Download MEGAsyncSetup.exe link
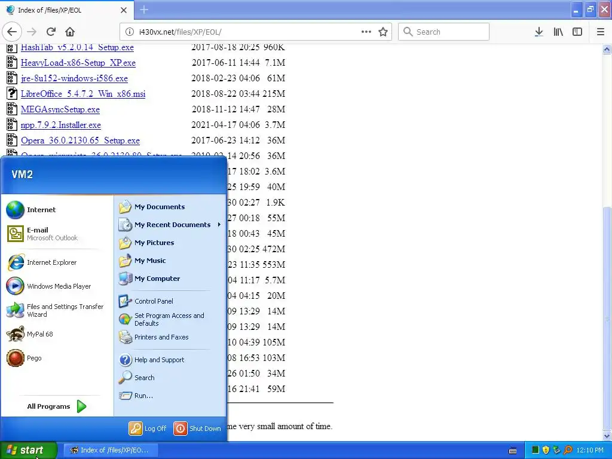Viewport: 612px width, 459px height. 60,109
